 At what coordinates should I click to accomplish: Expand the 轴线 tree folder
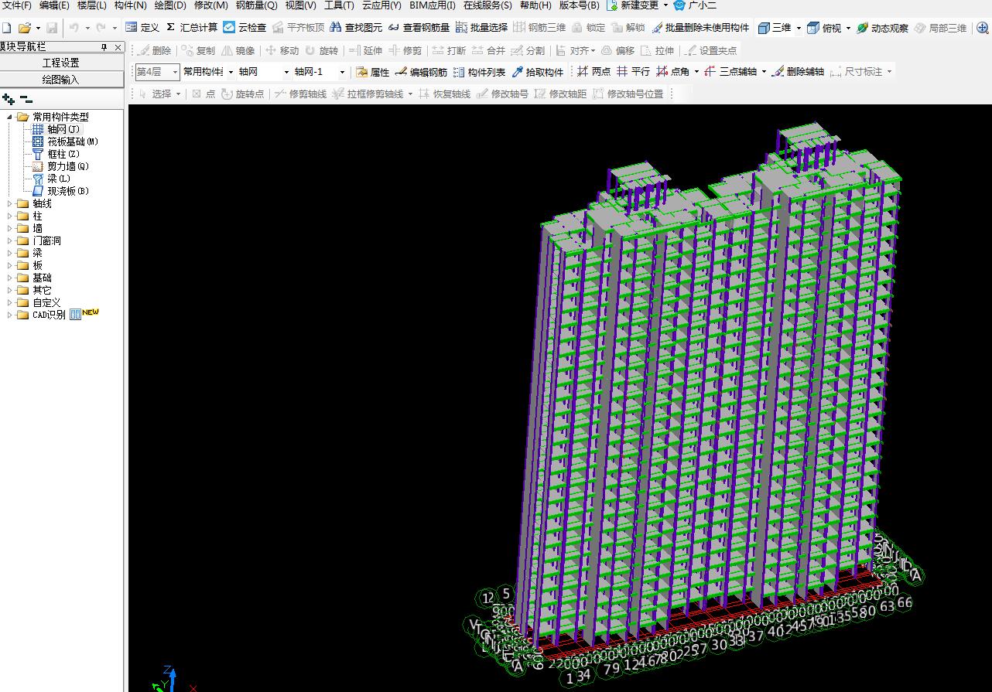(x=10, y=204)
